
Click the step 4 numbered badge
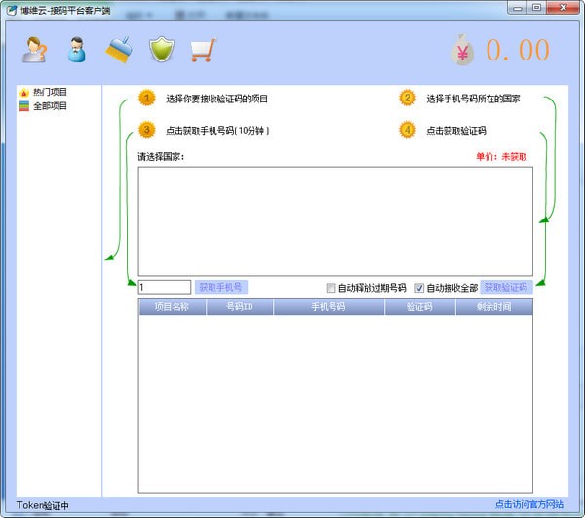click(408, 130)
